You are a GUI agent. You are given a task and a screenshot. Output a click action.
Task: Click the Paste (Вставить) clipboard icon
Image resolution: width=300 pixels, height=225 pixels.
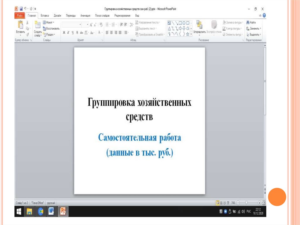[x=20, y=25]
